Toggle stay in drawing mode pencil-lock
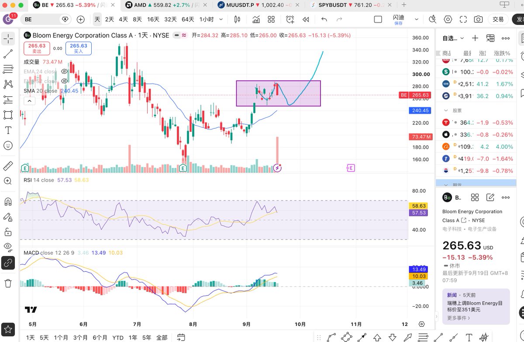This screenshot has width=524, height=342. [x=8, y=217]
